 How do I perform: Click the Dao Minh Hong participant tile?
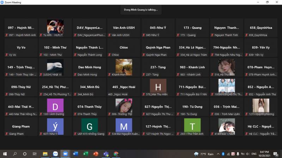click(x=90, y=67)
